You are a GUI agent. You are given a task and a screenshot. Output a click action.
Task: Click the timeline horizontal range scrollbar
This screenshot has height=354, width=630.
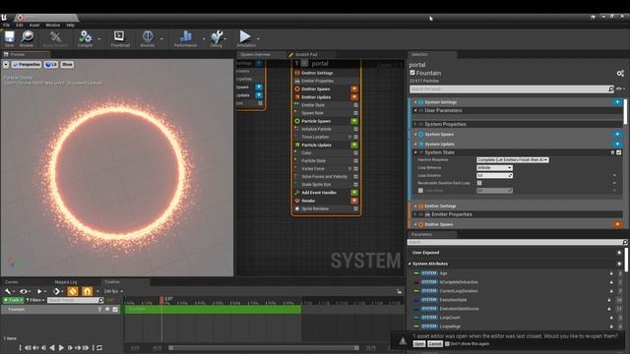pos(264,347)
